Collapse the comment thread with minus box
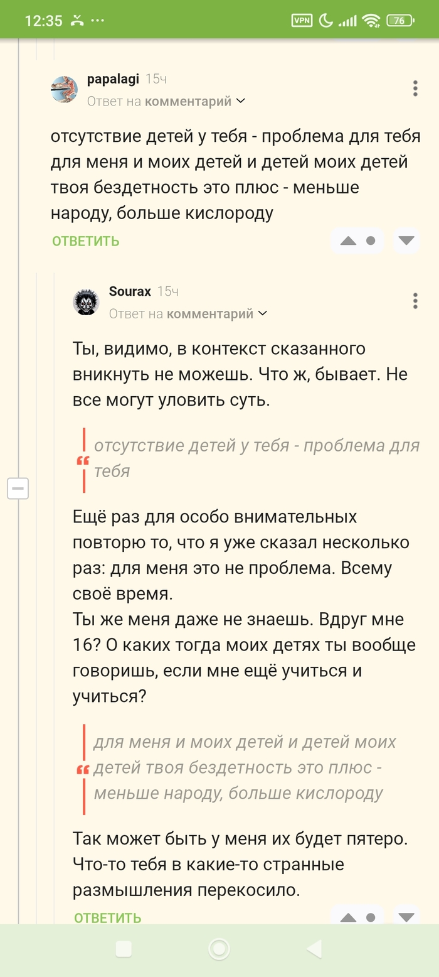This screenshot has height=977, width=439. tap(18, 488)
